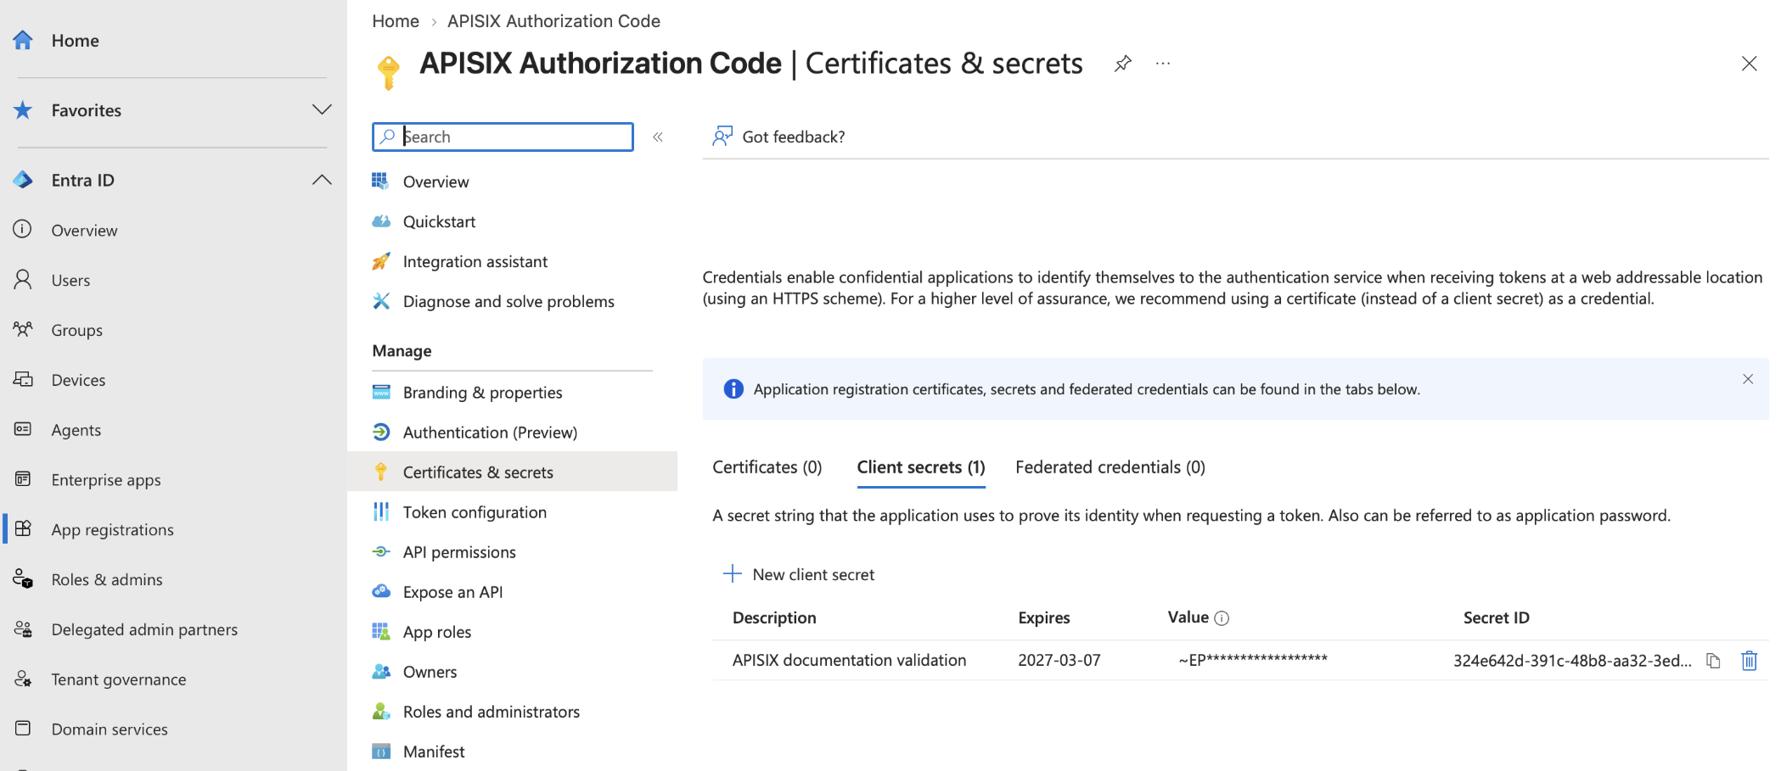Image resolution: width=1781 pixels, height=771 pixels.
Task: Click the Owners people icon
Action: [x=381, y=671]
